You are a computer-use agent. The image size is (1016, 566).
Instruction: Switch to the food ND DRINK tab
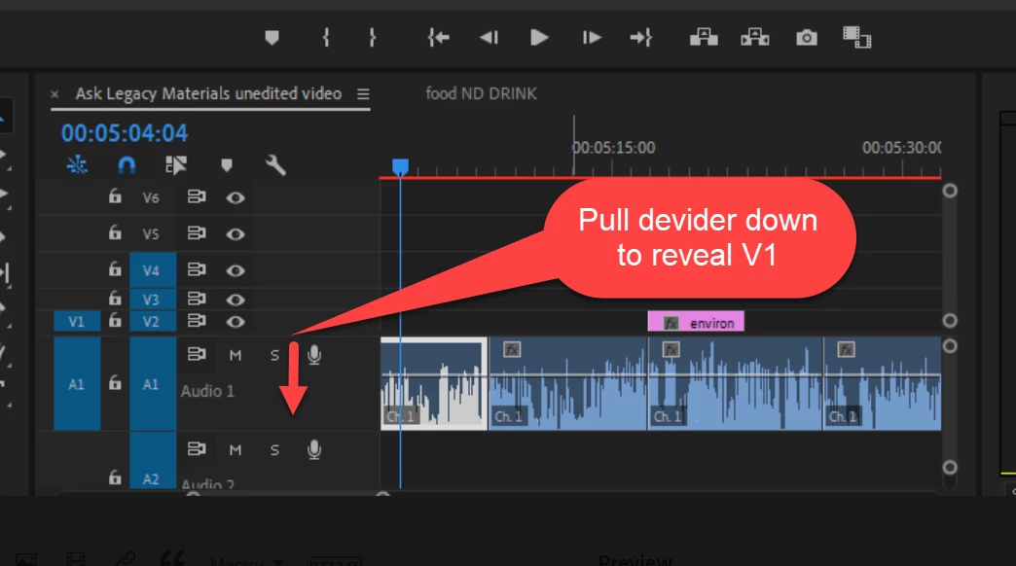point(481,94)
